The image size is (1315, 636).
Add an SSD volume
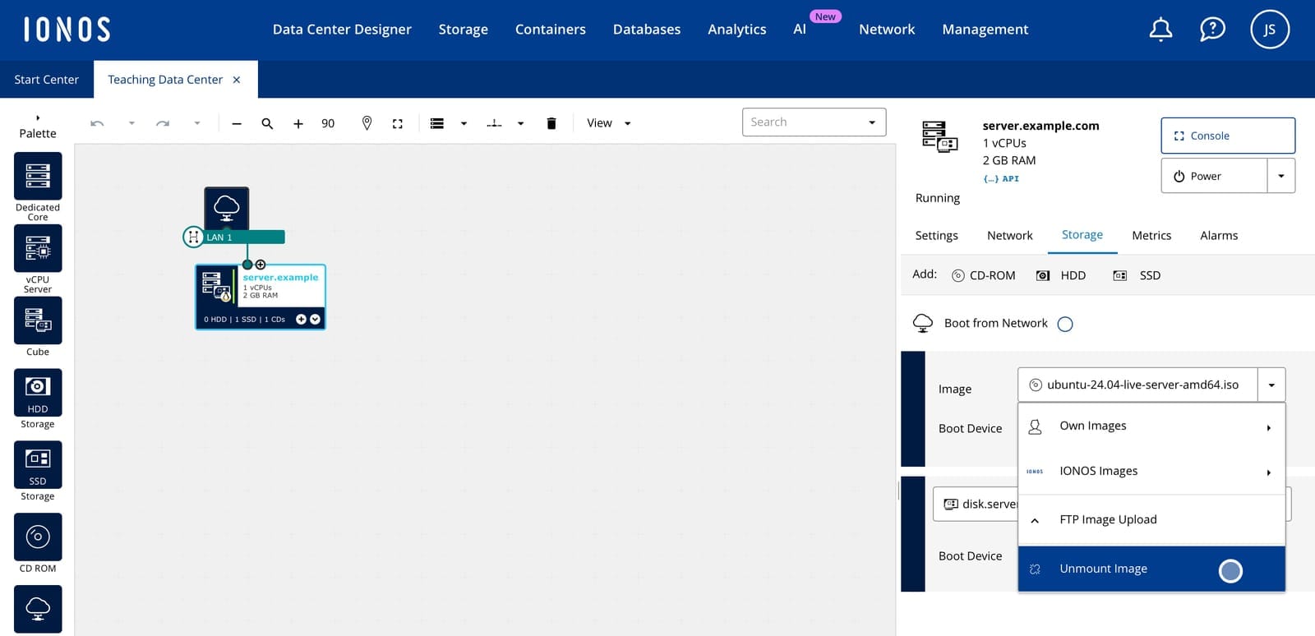[x=1137, y=275]
